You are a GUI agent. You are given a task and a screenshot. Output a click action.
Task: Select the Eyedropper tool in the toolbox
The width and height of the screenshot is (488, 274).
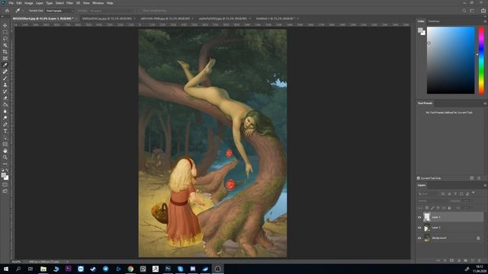coord(5,65)
